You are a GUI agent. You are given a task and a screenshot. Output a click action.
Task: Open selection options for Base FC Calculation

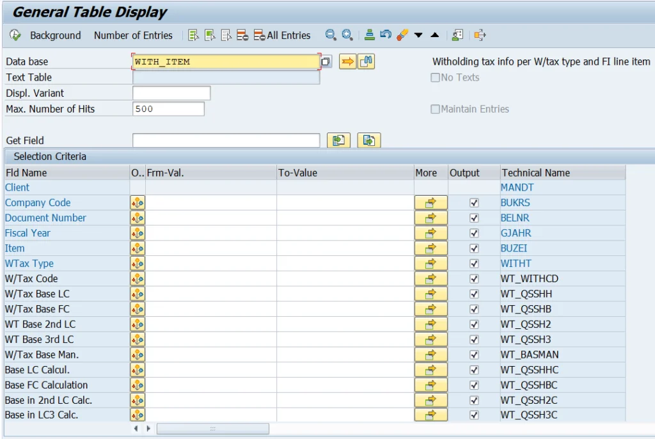138,385
